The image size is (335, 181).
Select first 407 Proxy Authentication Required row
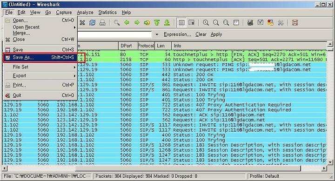[x=165, y=105]
